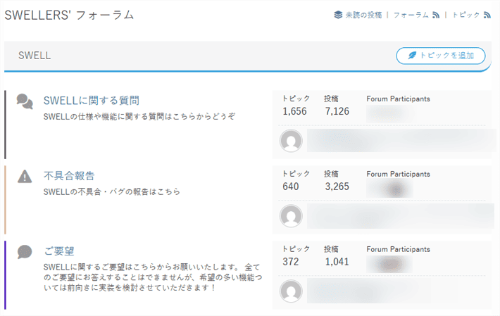The width and height of the screenshot is (500, 316).
Task: Click the RSS icon next to フォーラム
Action: point(436,15)
